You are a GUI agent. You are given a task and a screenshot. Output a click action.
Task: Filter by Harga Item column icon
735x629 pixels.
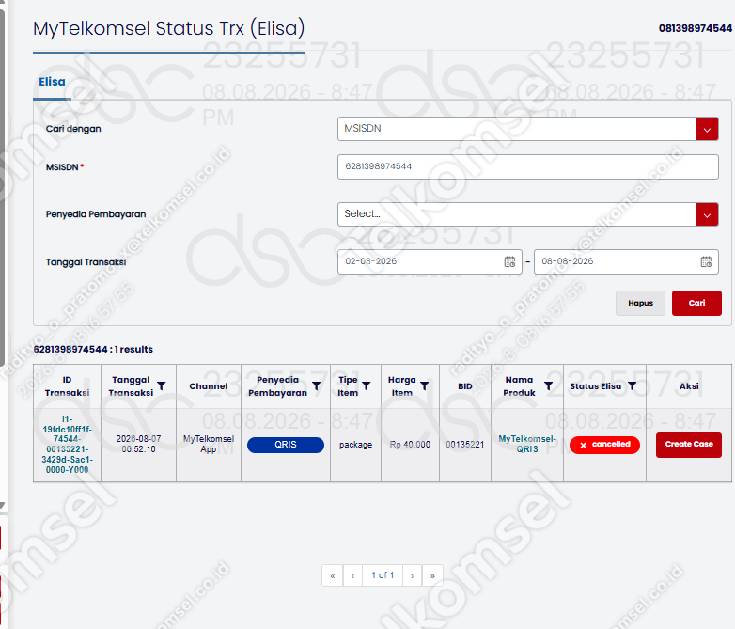pos(424,386)
